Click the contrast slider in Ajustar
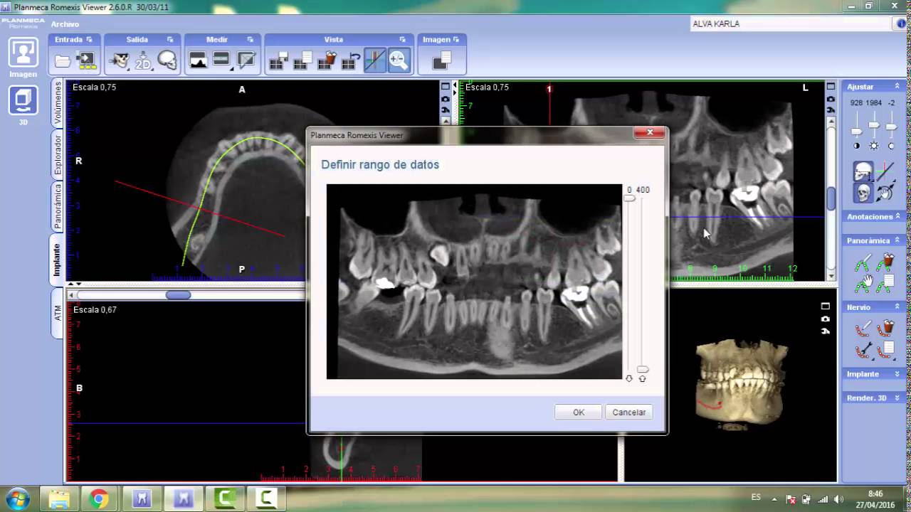Viewport: 911px width, 512px height. (857, 132)
